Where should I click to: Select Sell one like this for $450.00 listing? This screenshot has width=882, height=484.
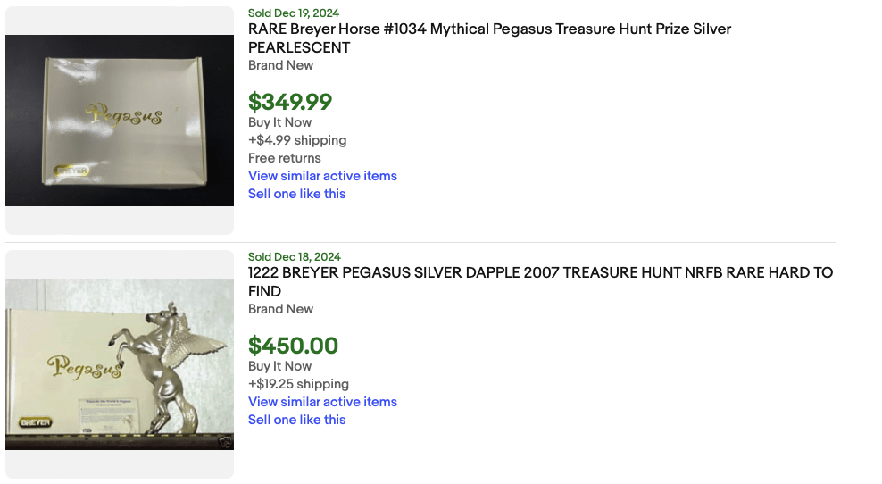click(296, 420)
